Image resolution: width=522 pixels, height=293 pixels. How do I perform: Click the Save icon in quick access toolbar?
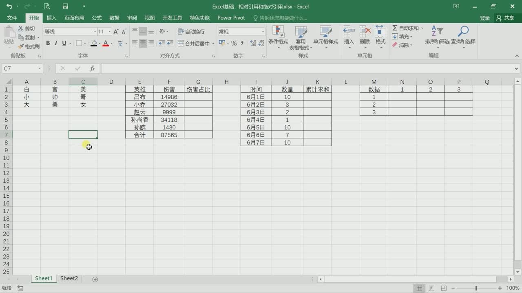[65, 6]
